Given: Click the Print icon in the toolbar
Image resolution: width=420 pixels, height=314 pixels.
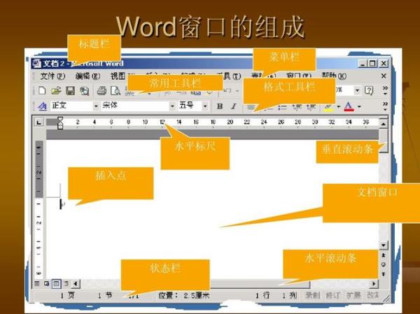Looking at the screenshot, I should coord(101,91).
